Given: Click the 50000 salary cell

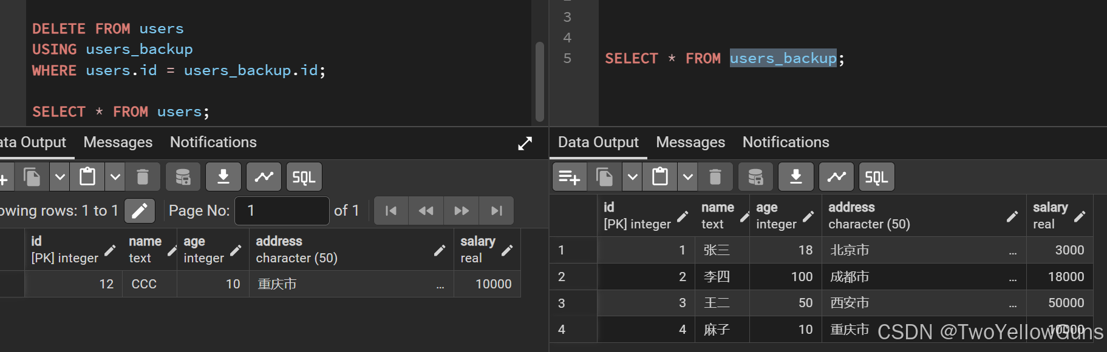Looking at the screenshot, I should click(x=1060, y=303).
